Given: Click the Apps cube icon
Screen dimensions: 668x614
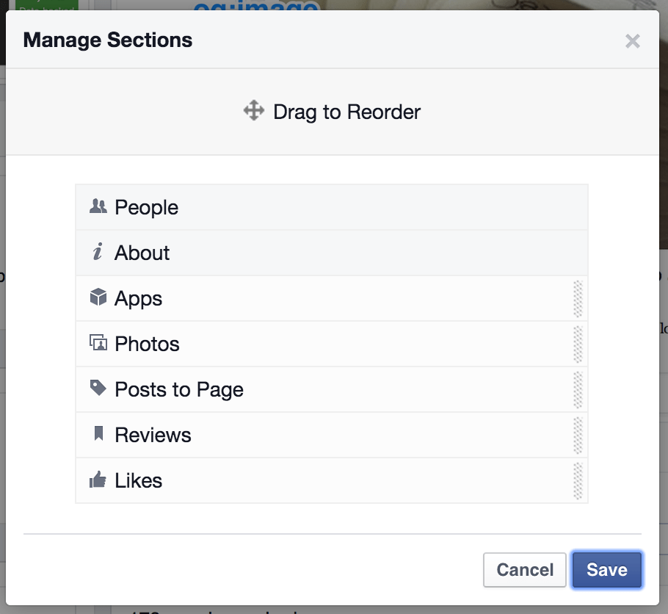Looking at the screenshot, I should (98, 298).
